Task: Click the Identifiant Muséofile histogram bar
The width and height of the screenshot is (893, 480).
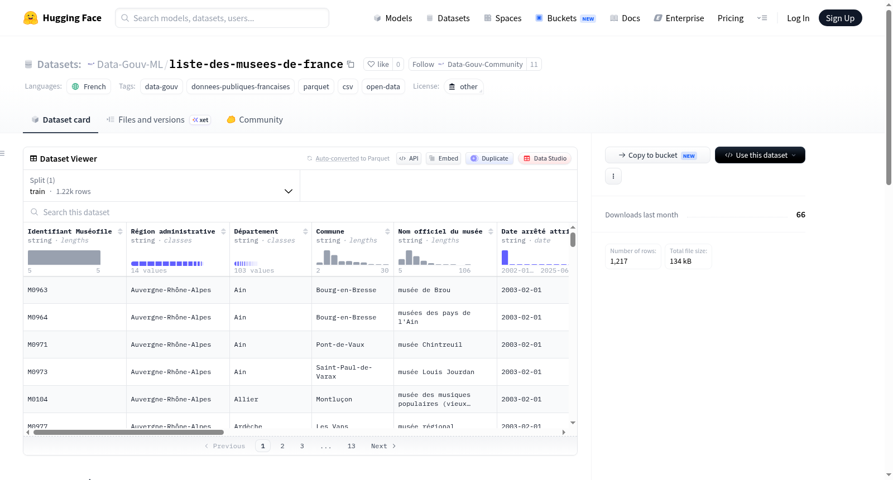Action: point(64,258)
